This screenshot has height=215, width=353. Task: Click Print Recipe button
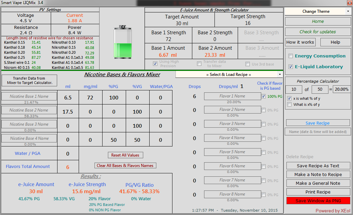pos(318,192)
